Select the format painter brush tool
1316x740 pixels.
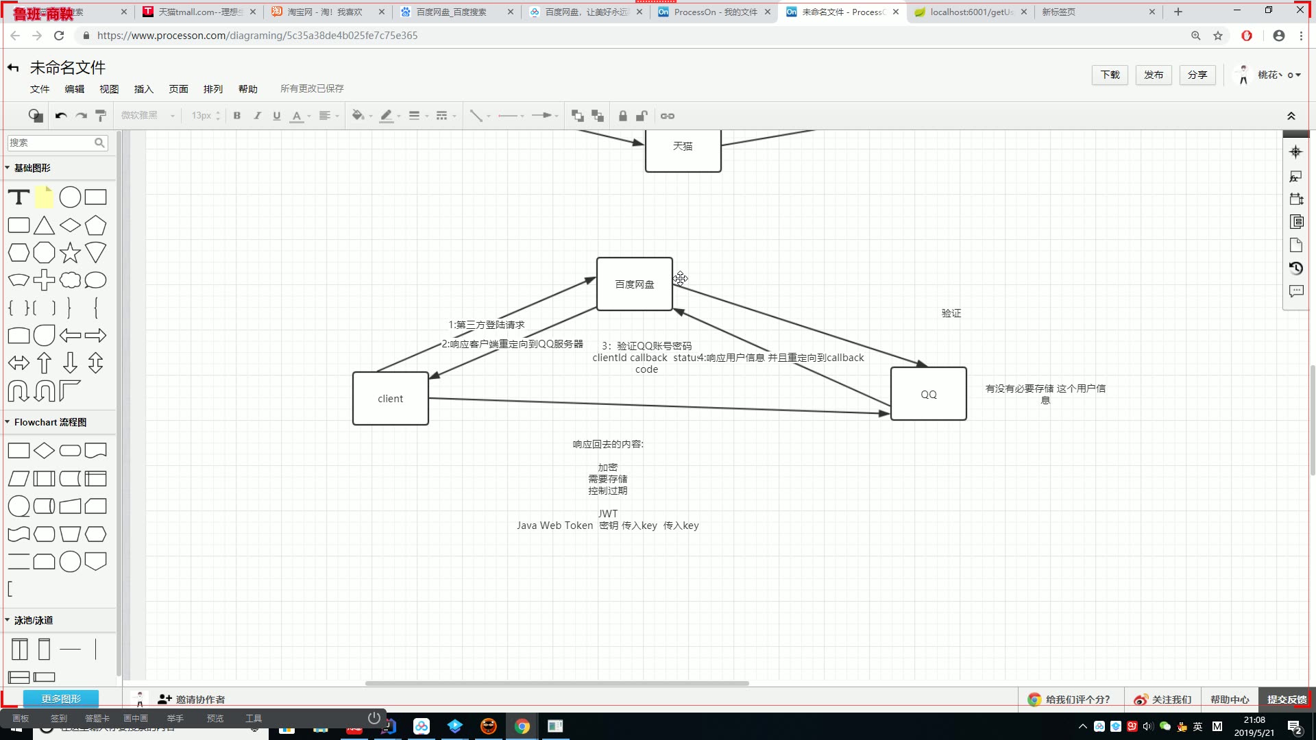pyautogui.click(x=101, y=116)
